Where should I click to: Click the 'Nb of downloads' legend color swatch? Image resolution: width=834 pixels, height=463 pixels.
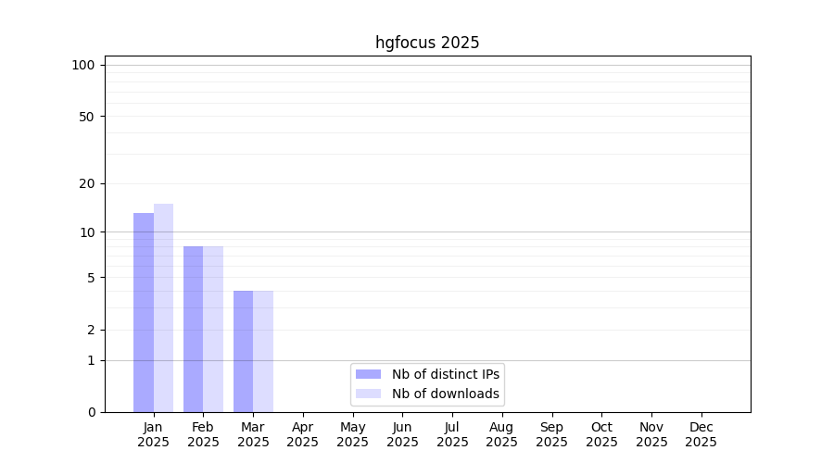click(x=368, y=394)
